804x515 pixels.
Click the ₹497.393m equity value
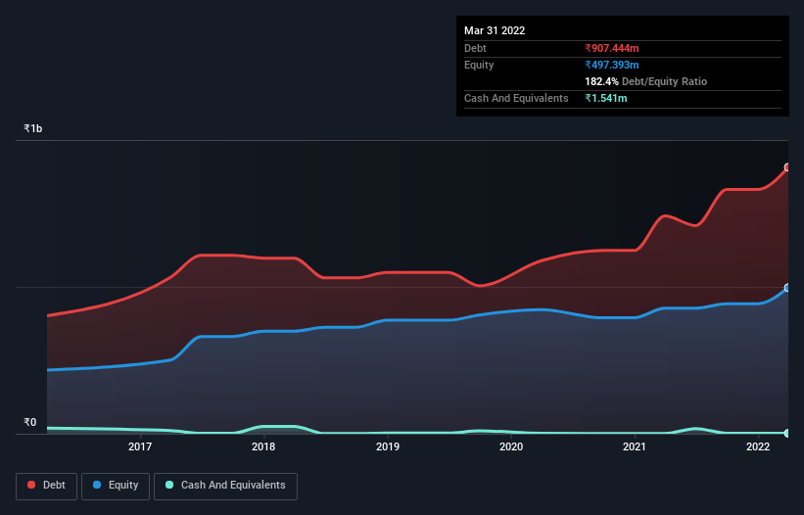[612, 65]
